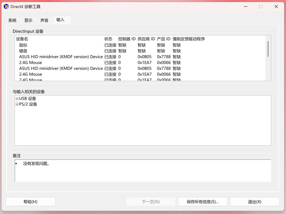The image size is (286, 214).
Task: Click the 帮助(H) button
Action: coord(30,202)
